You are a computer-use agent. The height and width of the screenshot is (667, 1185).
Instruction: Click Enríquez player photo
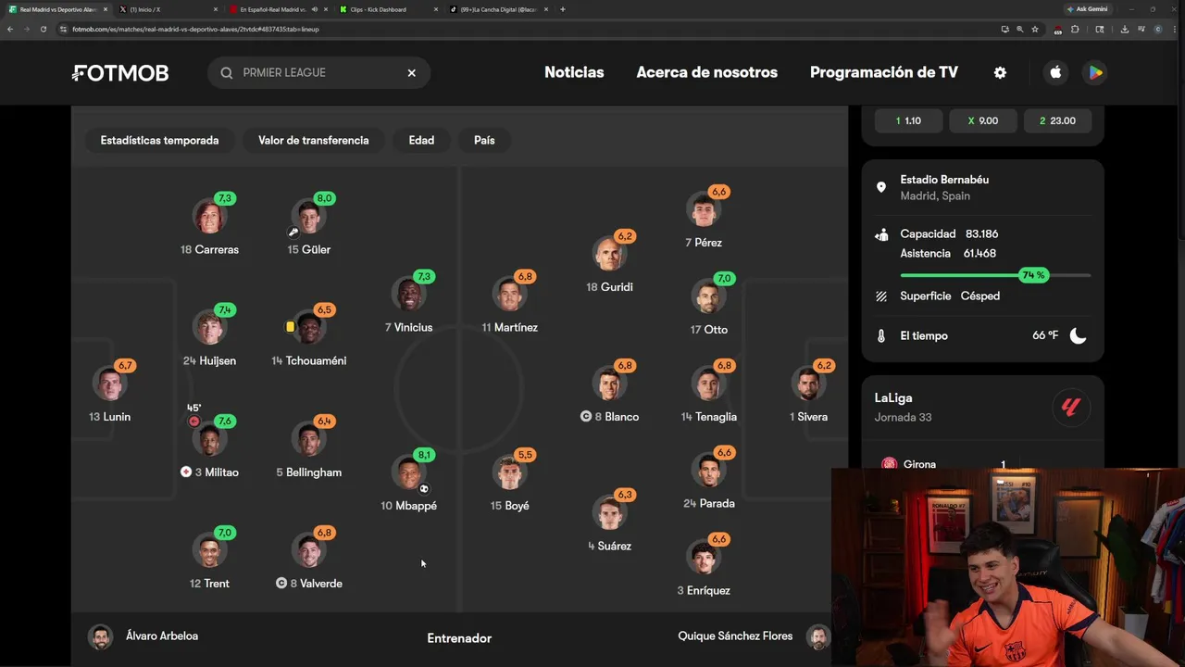(x=704, y=558)
